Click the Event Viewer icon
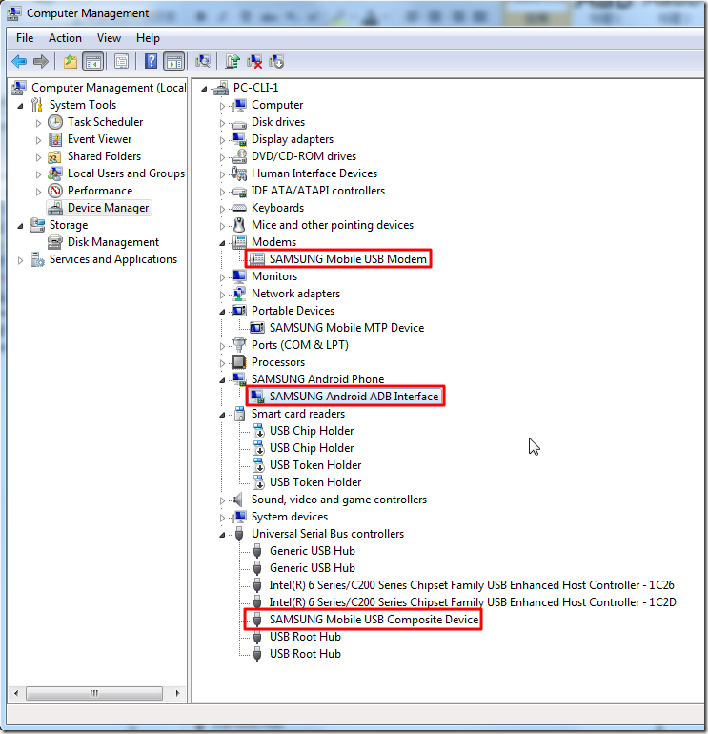 [x=55, y=139]
